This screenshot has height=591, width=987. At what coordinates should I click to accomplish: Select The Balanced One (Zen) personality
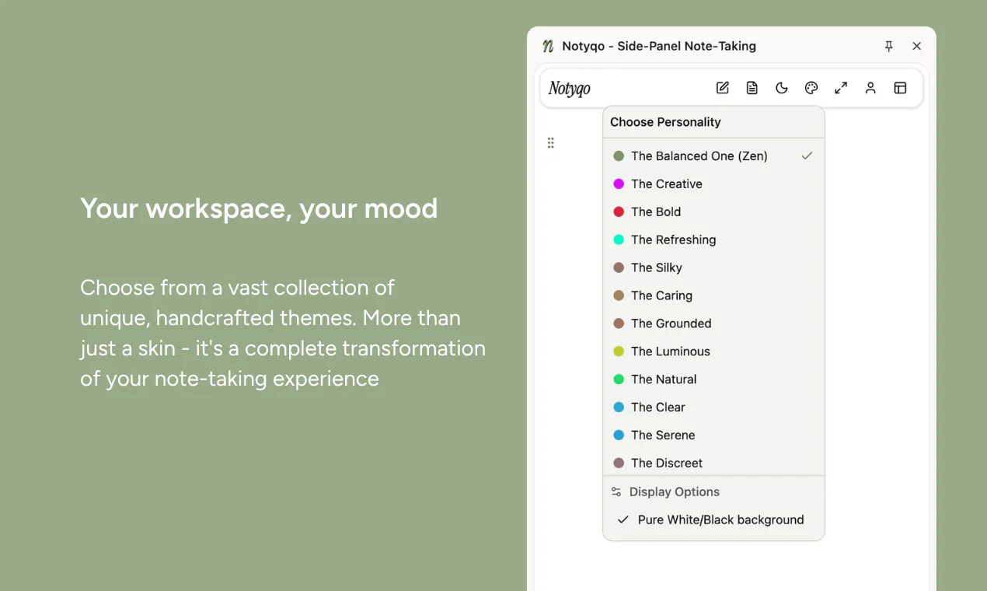(713, 156)
